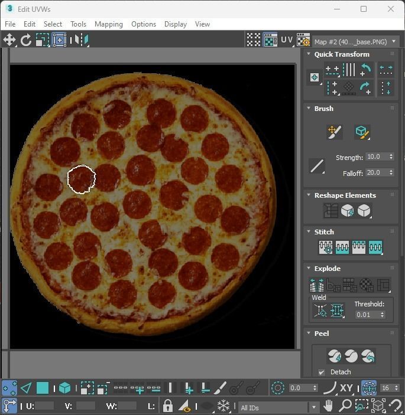Click Straighten Selection in Reshape Elements
The image size is (405, 415).
point(331,211)
